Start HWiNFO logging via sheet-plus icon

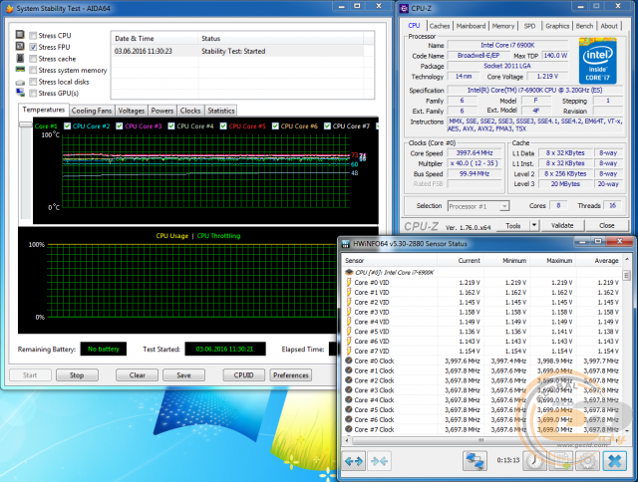tap(560, 461)
